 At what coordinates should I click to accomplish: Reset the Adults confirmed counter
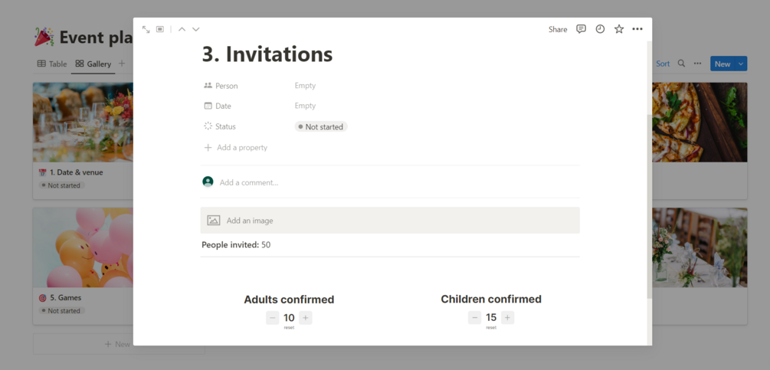pyautogui.click(x=289, y=328)
